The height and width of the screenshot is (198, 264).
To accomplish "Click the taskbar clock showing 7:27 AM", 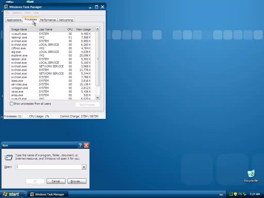I will (254, 194).
